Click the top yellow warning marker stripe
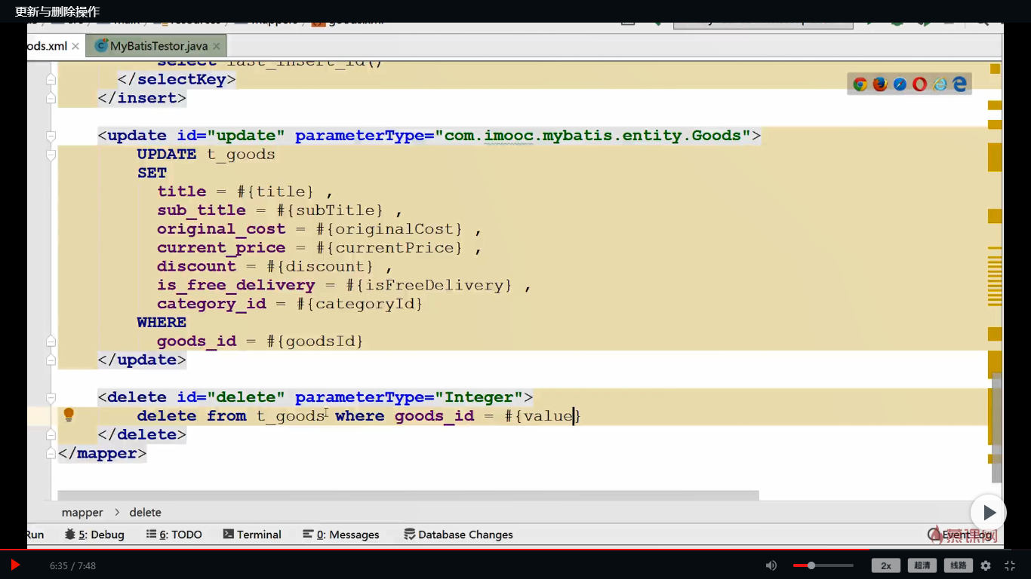Screen dimensions: 1031x579 click(995, 69)
